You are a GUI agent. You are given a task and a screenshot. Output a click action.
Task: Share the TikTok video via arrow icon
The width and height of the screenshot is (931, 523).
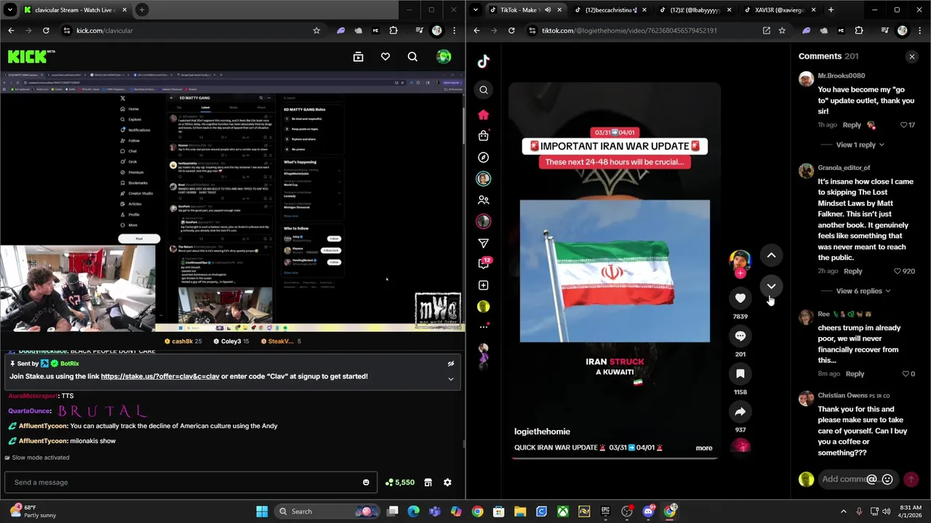click(x=740, y=411)
